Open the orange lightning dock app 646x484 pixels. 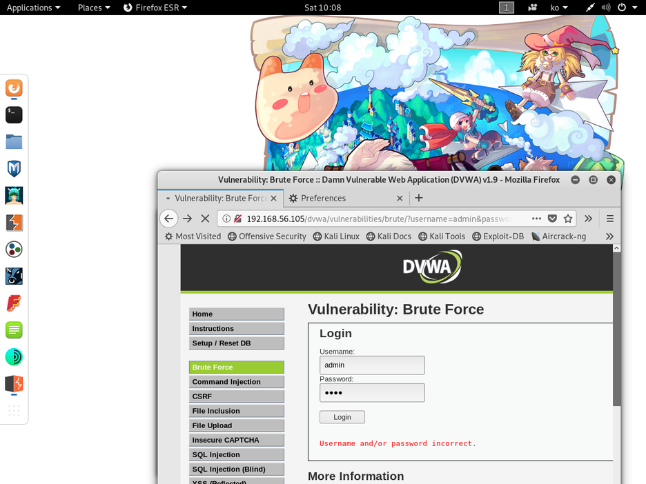click(x=14, y=383)
